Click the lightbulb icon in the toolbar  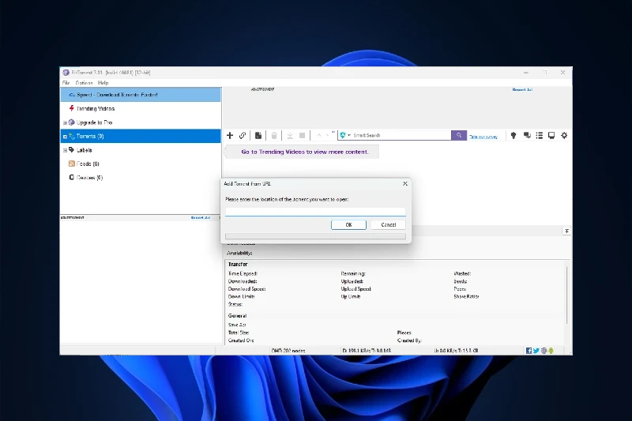[513, 136]
